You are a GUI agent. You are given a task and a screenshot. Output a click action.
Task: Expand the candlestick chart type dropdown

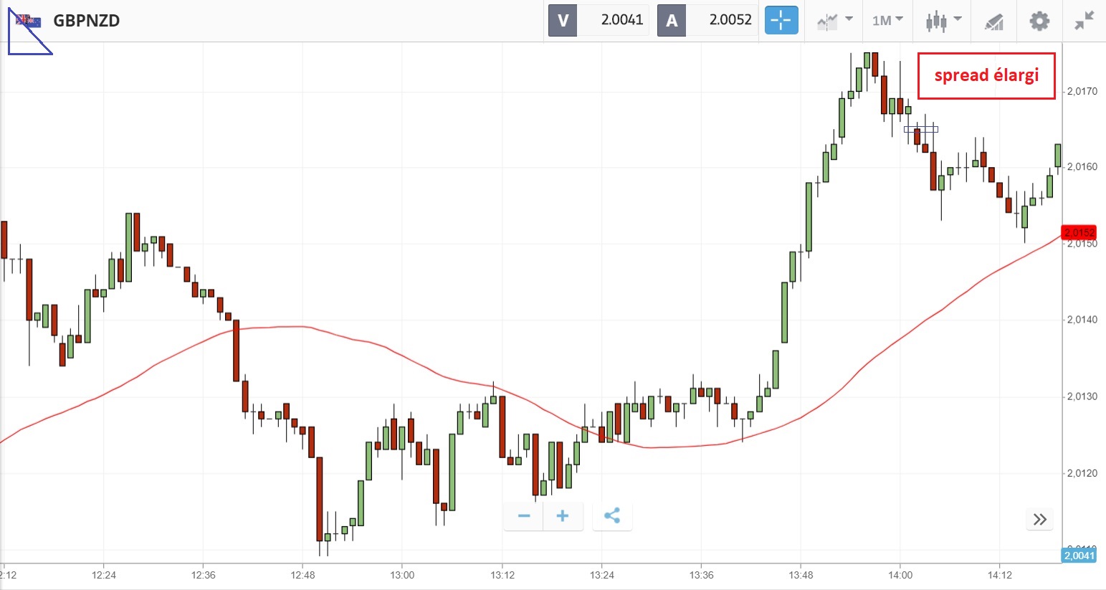943,20
